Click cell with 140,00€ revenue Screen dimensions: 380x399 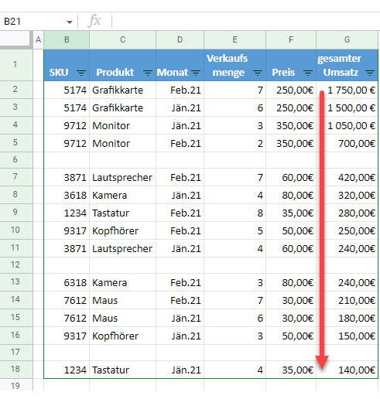point(347,370)
